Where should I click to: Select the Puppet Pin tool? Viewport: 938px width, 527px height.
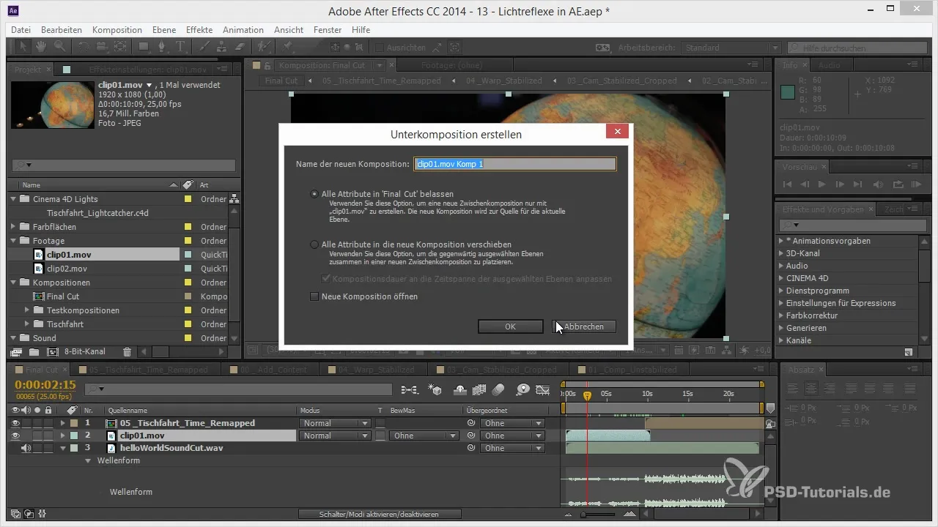click(x=287, y=47)
